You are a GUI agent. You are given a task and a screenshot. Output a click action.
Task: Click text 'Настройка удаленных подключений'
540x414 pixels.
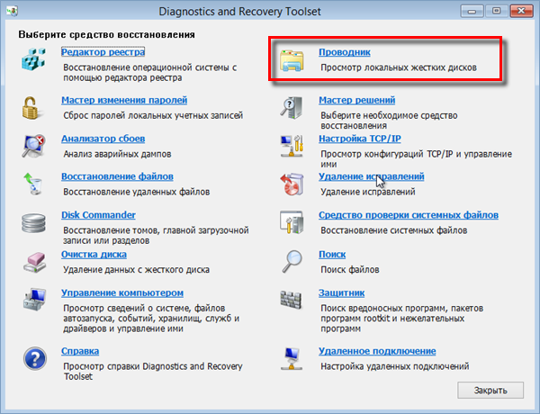[395, 366]
